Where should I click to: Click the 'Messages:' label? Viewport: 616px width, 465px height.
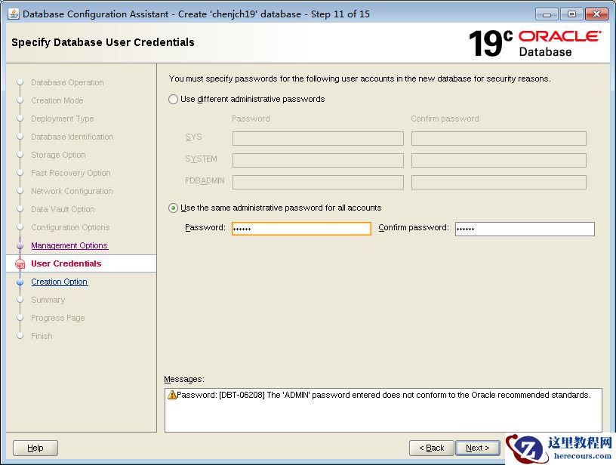pyautogui.click(x=184, y=380)
